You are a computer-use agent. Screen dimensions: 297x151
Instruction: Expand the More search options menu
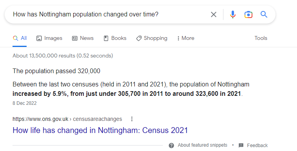click(185, 38)
